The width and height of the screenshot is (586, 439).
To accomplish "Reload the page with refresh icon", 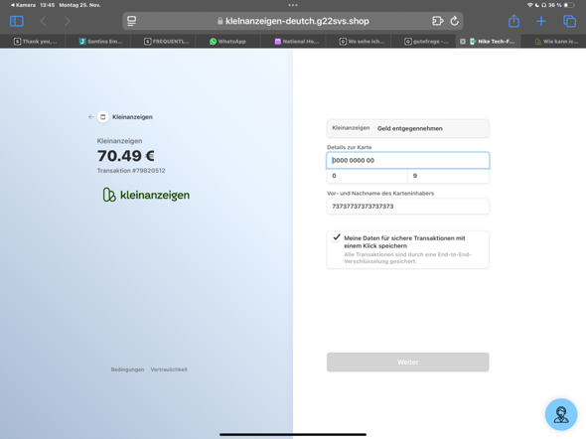I will [454, 21].
